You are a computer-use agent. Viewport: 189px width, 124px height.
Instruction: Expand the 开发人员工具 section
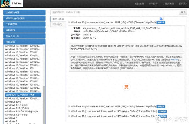(x=24, y=36)
